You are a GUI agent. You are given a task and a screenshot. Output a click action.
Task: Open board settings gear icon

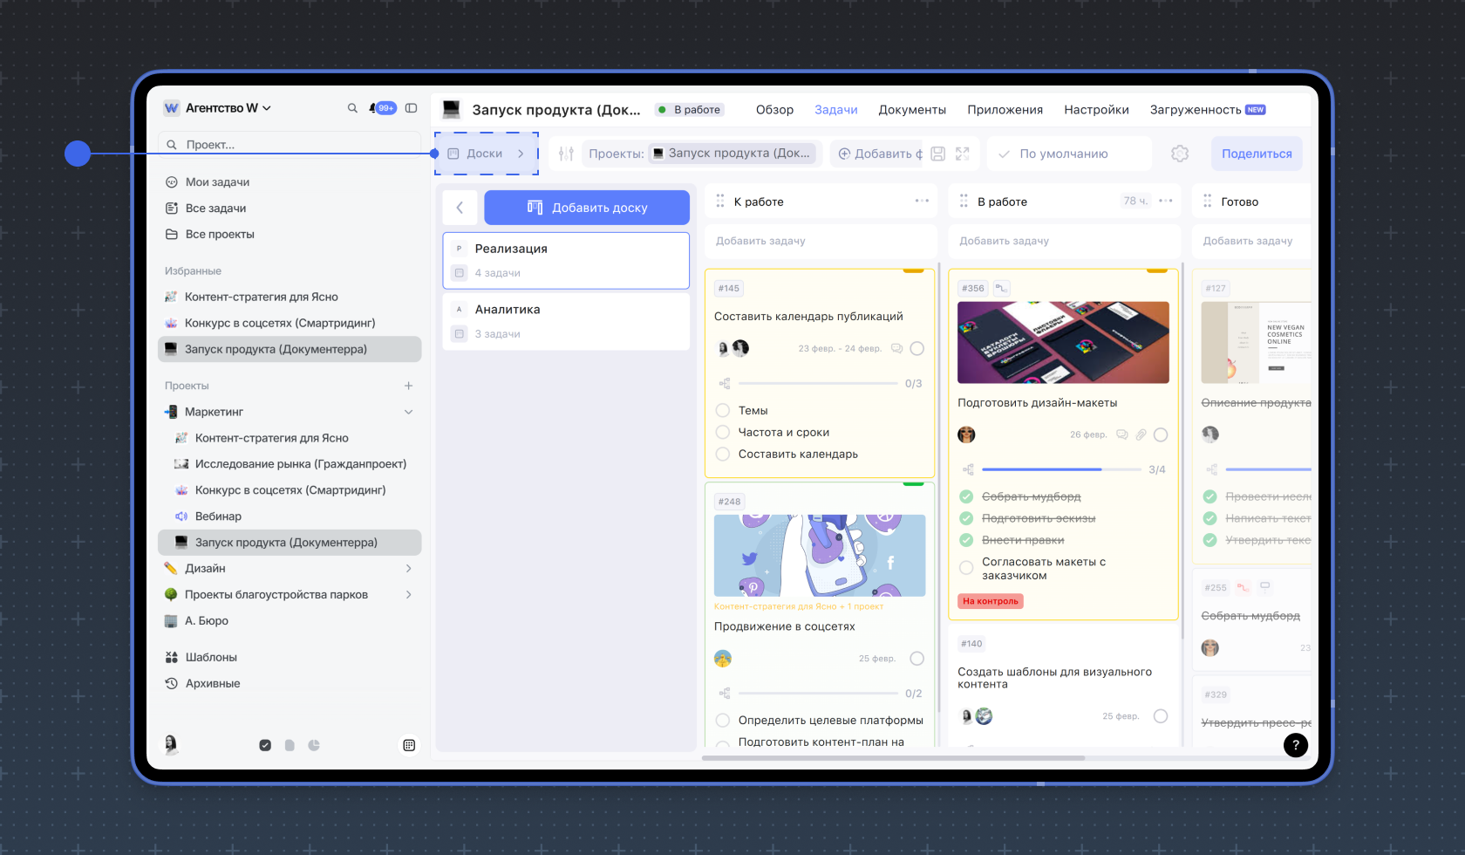click(x=1180, y=154)
